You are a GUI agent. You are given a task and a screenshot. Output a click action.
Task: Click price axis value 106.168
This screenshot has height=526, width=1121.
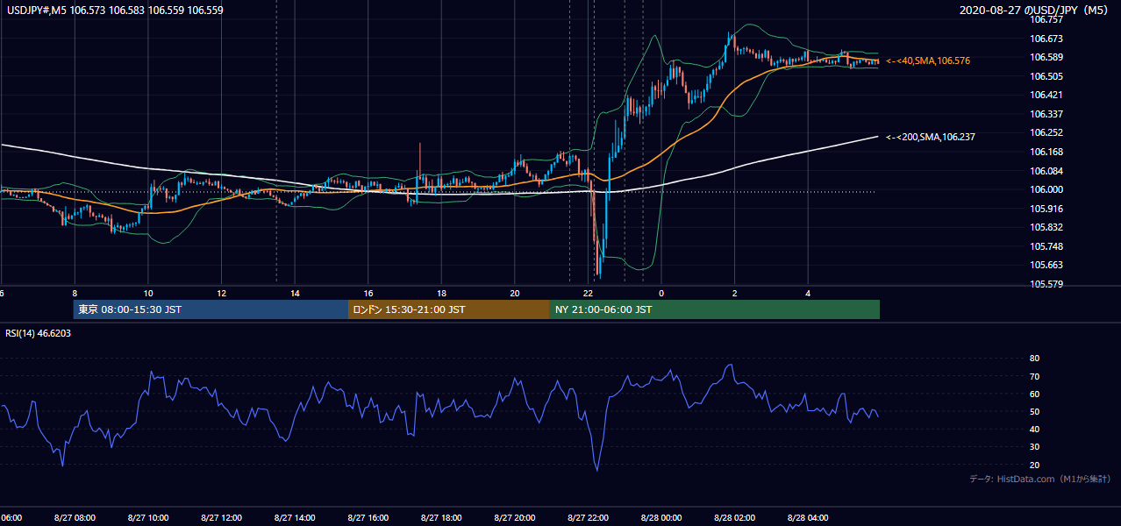point(1046,152)
